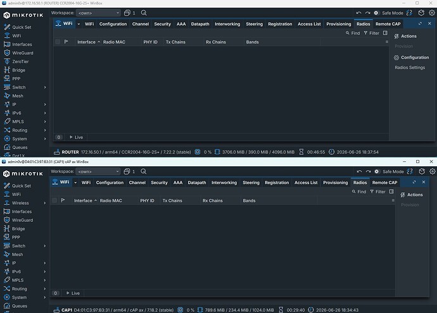Screen dimensions: 437x313
Task: Click Find in the ROUTER window
Action: (353, 33)
